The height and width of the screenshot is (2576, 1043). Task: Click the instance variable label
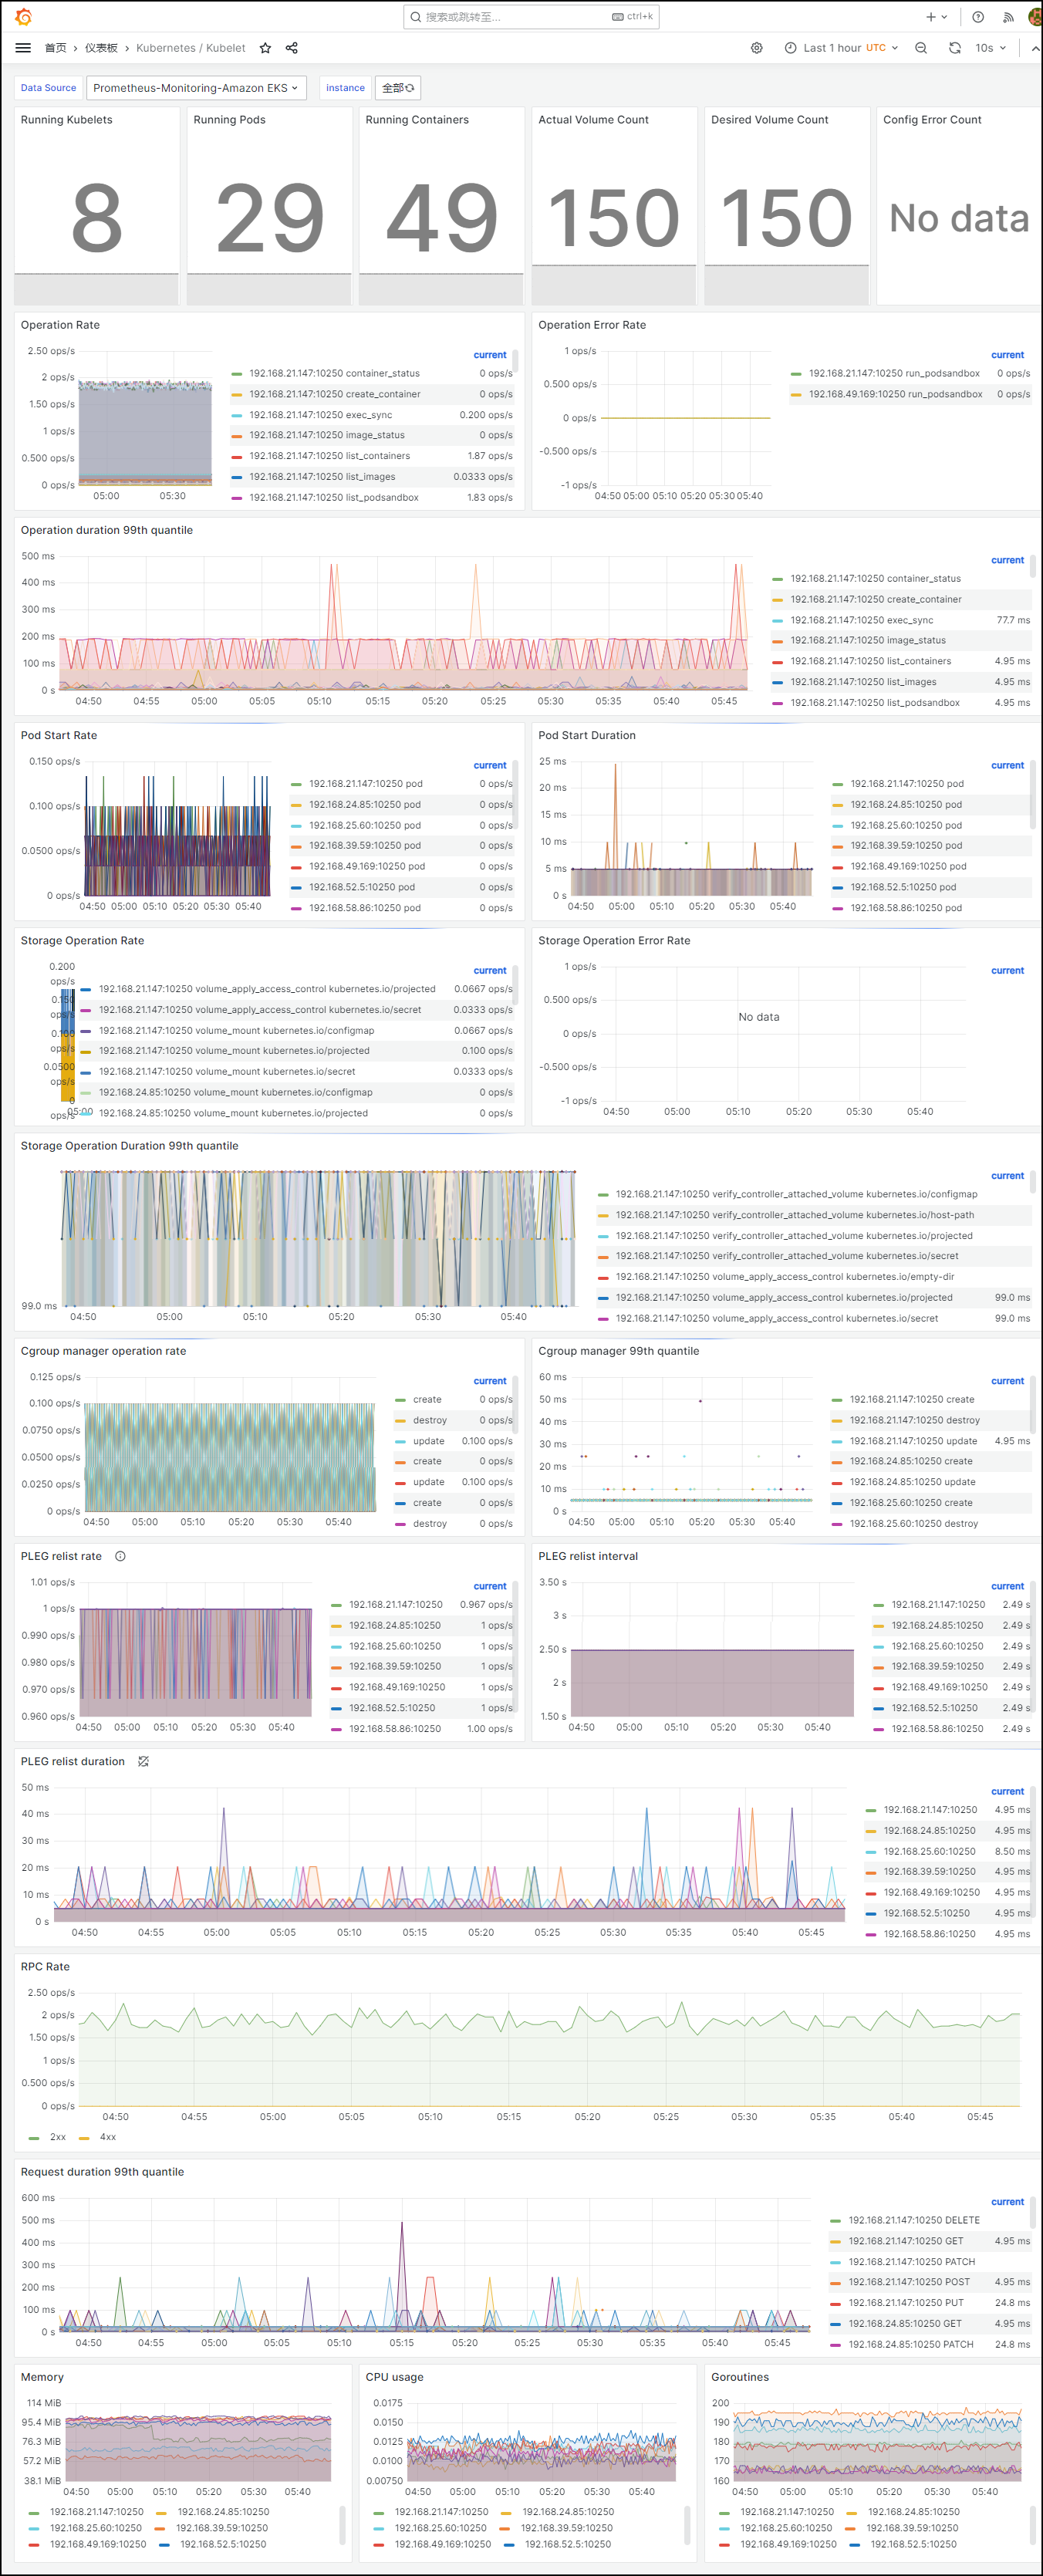[345, 88]
